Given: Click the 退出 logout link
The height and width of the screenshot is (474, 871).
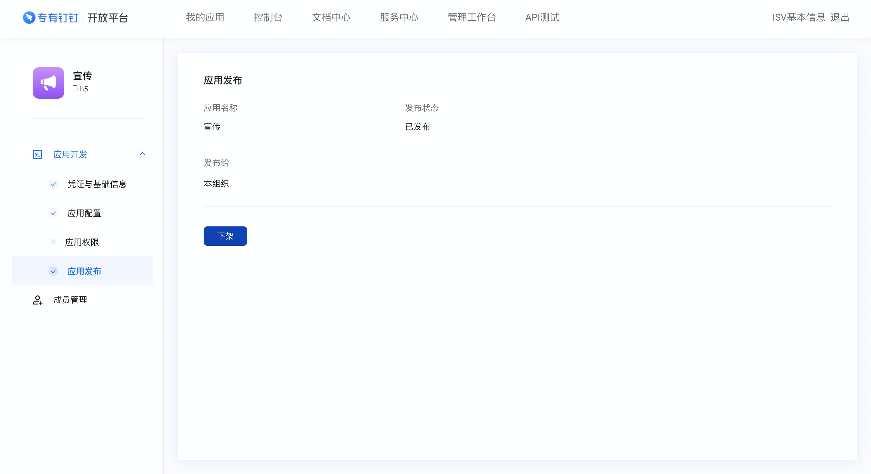Looking at the screenshot, I should pyautogui.click(x=840, y=18).
